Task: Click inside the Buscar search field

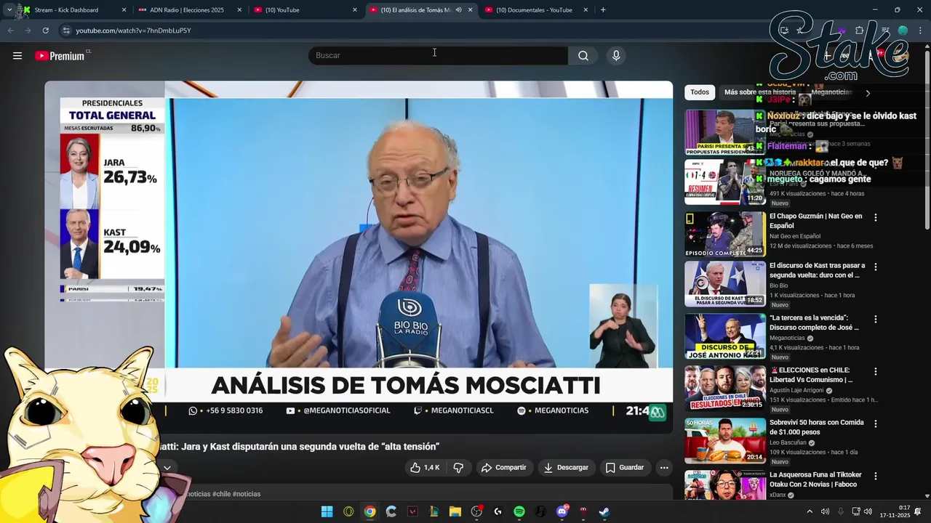Action: tap(438, 56)
